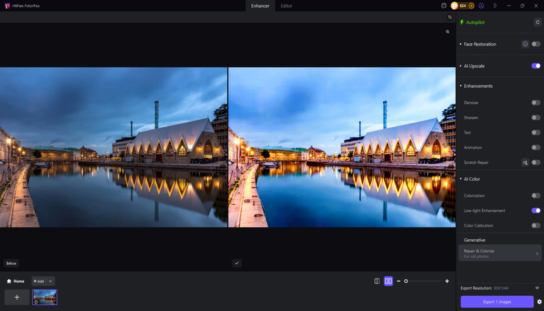Viewport: 544px width, 311px height.
Task: Open the hamburger menu in title bar
Action: click(495, 6)
